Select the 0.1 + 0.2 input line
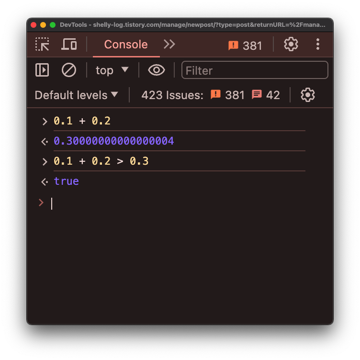This screenshot has height=360, width=360. point(82,121)
